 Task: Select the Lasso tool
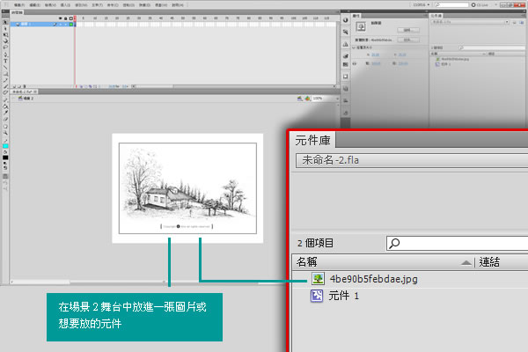pos(5,48)
